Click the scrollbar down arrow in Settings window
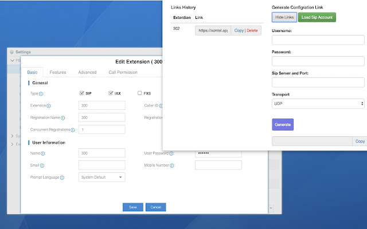 click(x=271, y=208)
